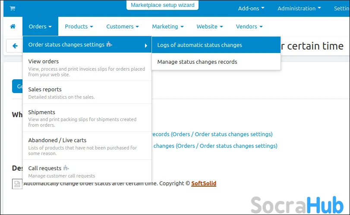This screenshot has height=215, width=350.
Task: Expand the Marketing menu
Action: coord(167,27)
